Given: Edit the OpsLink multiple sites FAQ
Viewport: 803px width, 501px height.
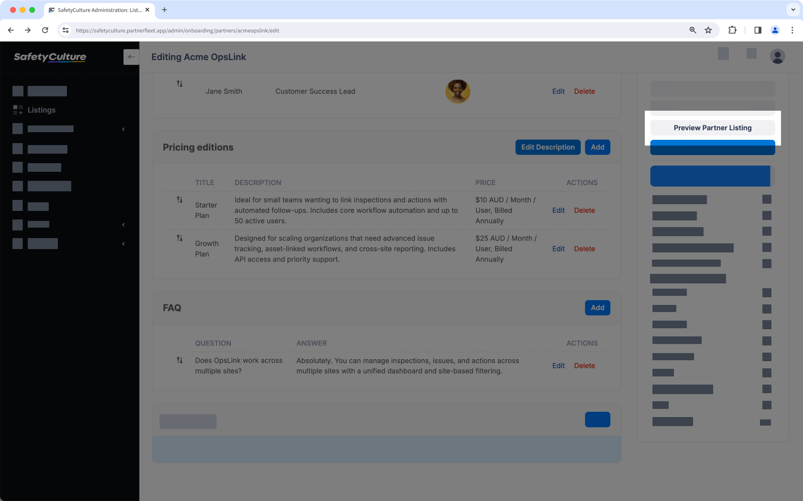Looking at the screenshot, I should pos(558,365).
